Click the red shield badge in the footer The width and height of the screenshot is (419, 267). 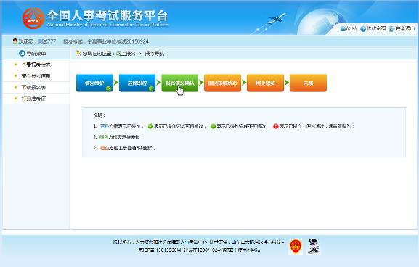(x=296, y=247)
